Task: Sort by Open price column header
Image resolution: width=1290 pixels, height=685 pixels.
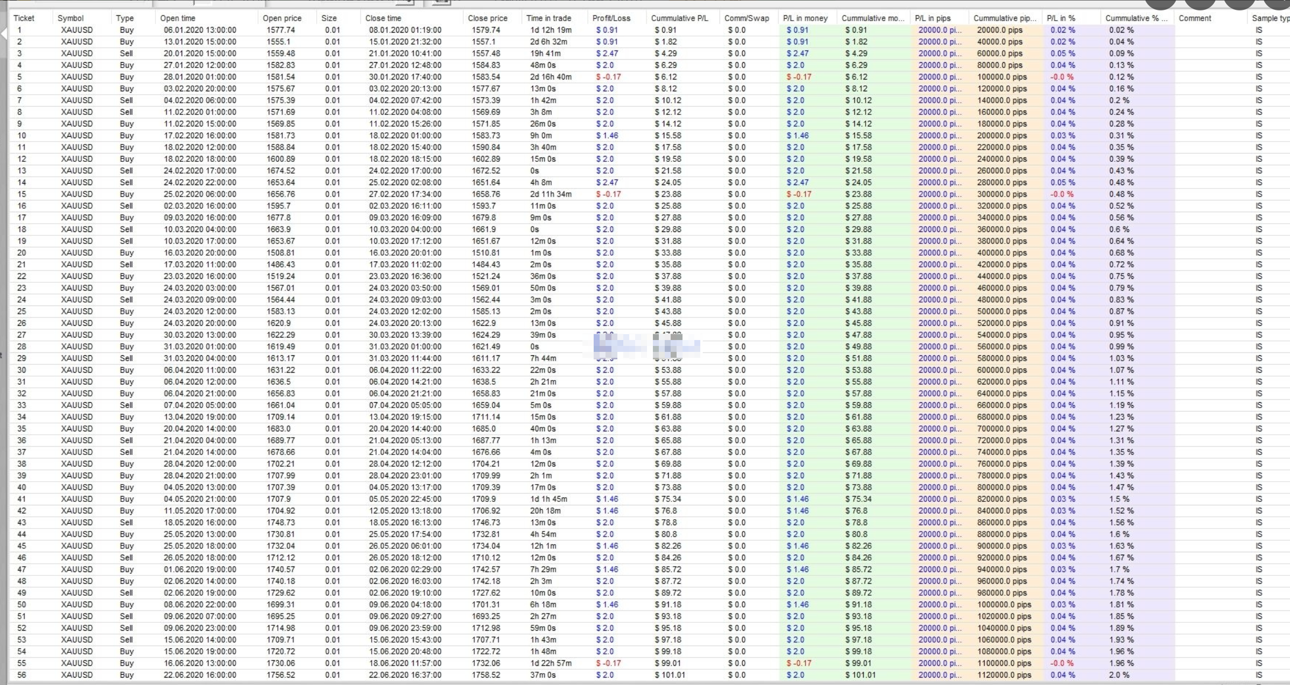Action: pyautogui.click(x=282, y=18)
